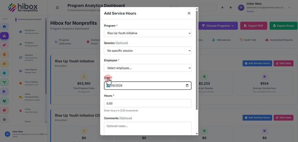Click the notification bell icon
Viewport: 298px width, 142px height.
pos(222,8)
